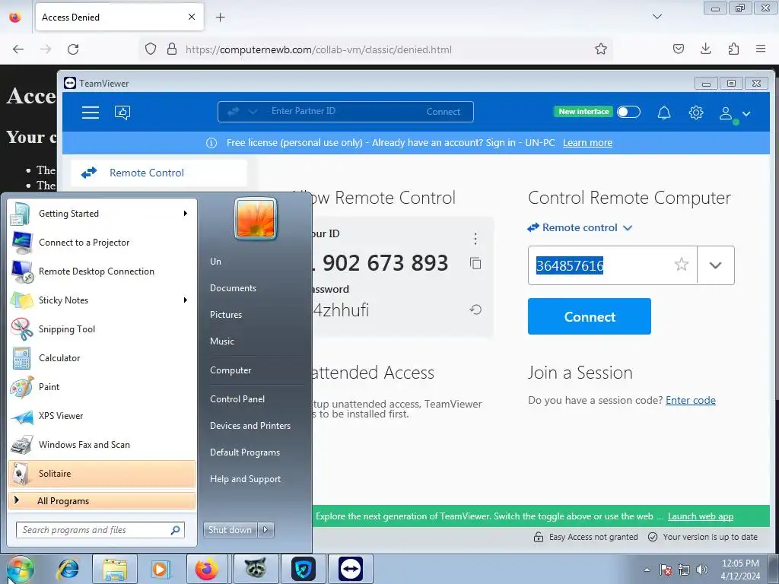Expand All Programs list

click(102, 500)
